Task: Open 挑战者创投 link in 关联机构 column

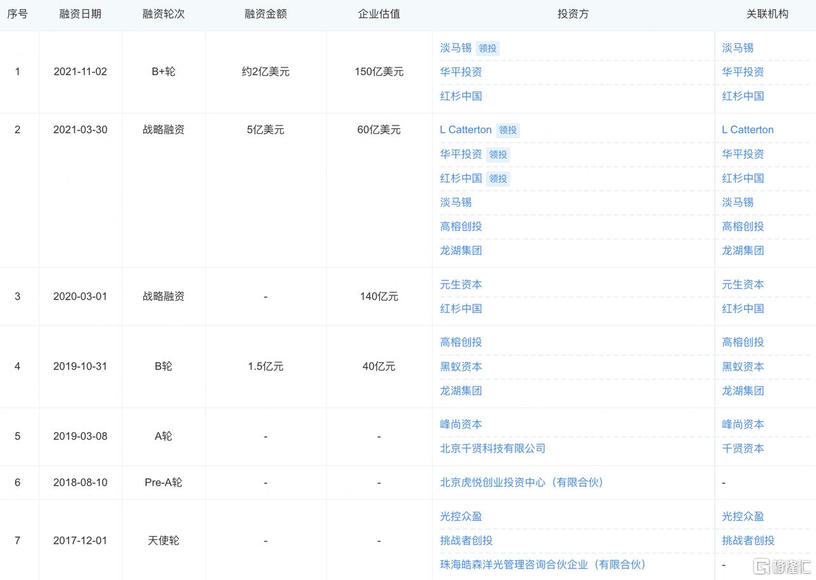Action: 748,541
